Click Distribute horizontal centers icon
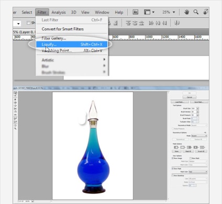This screenshot has width=222, height=204. [158, 23]
